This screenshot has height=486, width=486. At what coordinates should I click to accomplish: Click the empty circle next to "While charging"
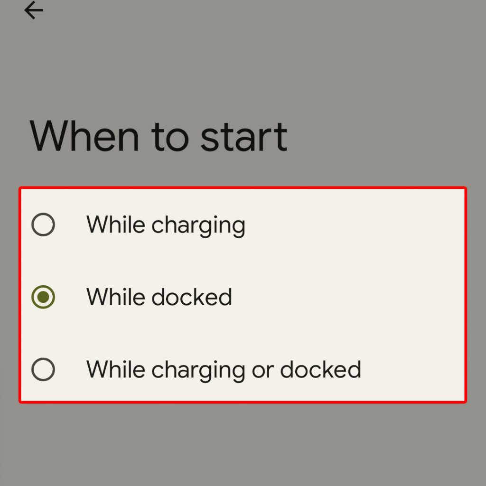click(43, 224)
